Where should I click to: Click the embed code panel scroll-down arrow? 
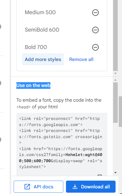coord(115,173)
